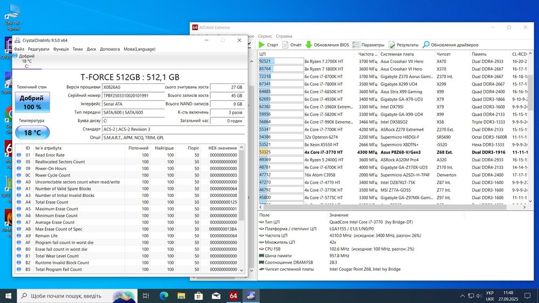Click the CrystalDiskInfo title bar icon
Image resolution: width=539 pixels, height=303 pixels.
pyautogui.click(x=17, y=40)
